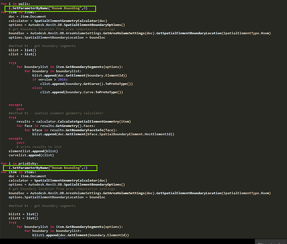
Task: Click the 'for face in results.GetGeometry().Faces' line
Action: 56,126
